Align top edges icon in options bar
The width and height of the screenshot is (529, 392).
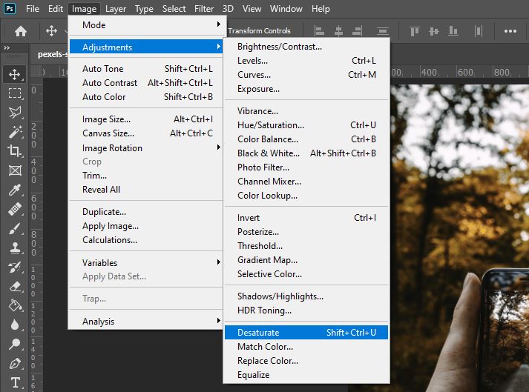415,31
